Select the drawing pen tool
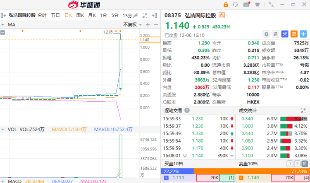The image size is (310, 183). pos(136,15)
